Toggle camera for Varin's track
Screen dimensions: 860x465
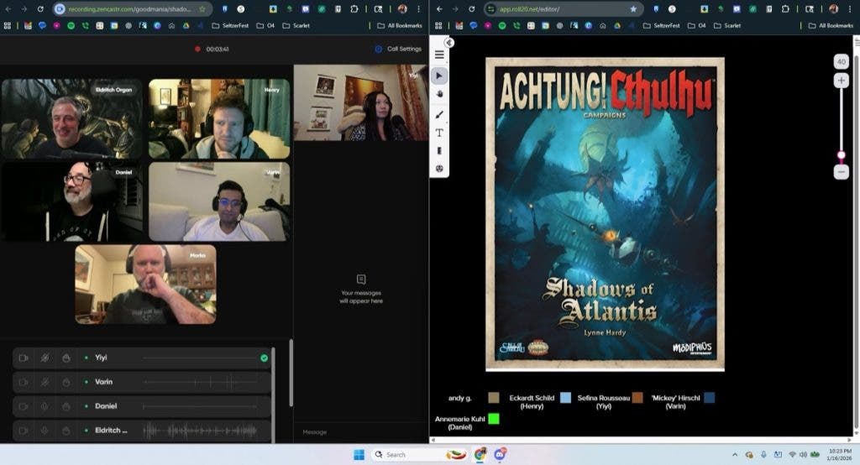click(23, 382)
